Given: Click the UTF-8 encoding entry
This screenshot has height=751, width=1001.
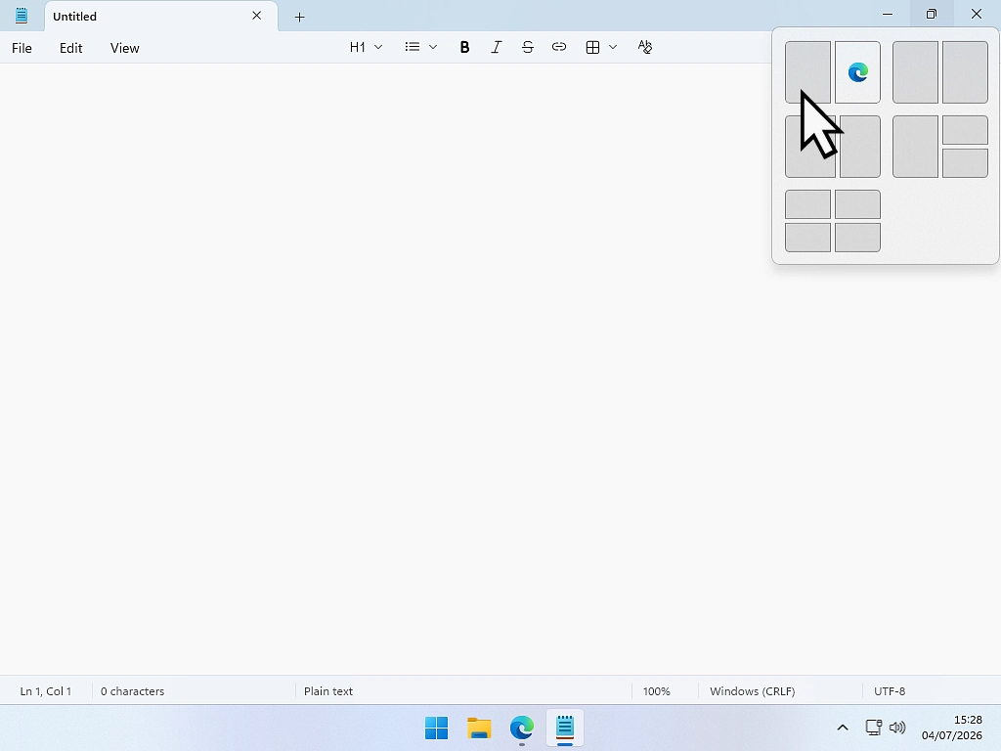Looking at the screenshot, I should pos(890,691).
